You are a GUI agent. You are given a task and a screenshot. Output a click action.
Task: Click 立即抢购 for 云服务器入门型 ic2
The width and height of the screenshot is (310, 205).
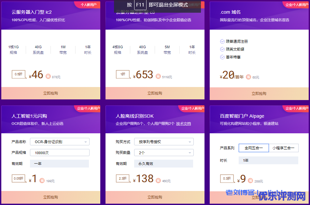pyautogui.click(x=50, y=93)
